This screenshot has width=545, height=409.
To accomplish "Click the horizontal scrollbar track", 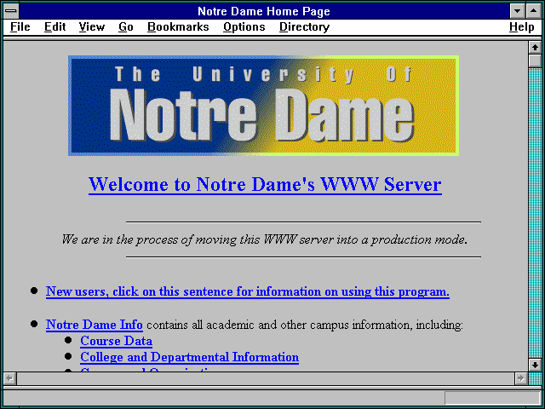I will (x=265, y=378).
